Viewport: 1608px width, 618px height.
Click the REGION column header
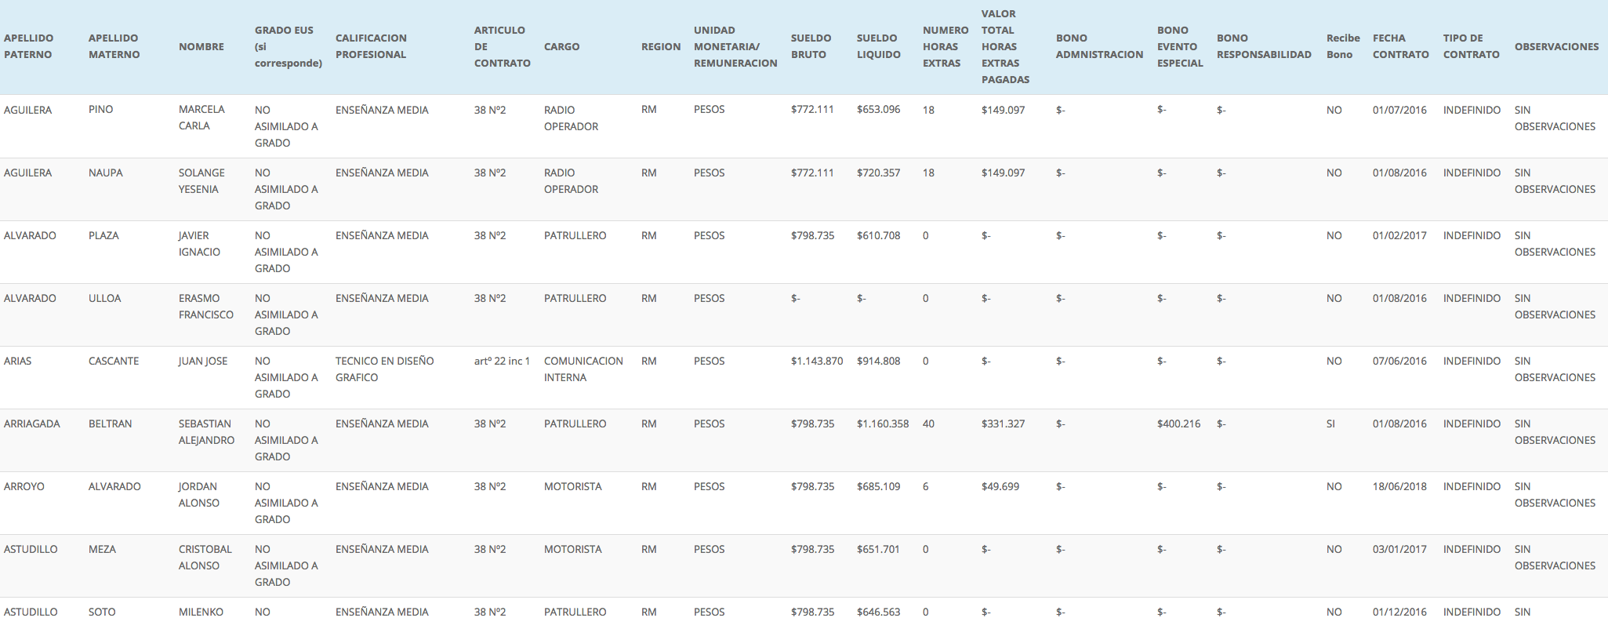pyautogui.click(x=661, y=47)
